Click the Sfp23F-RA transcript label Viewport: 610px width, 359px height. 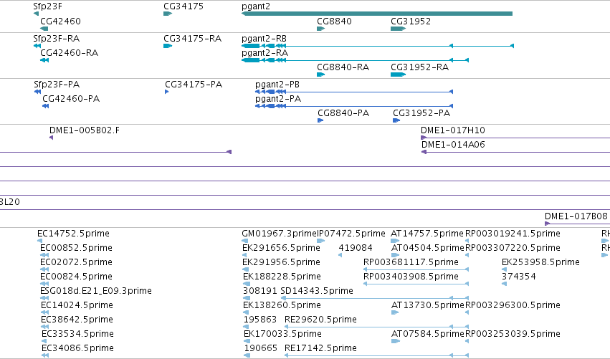click(57, 39)
